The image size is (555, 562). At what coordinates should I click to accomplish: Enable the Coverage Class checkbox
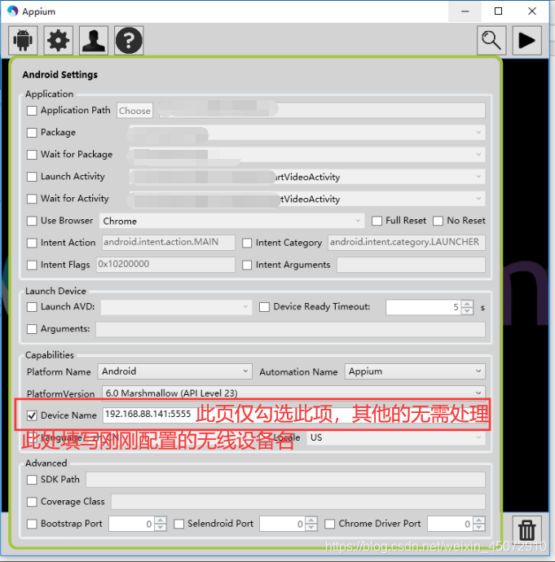click(x=32, y=502)
